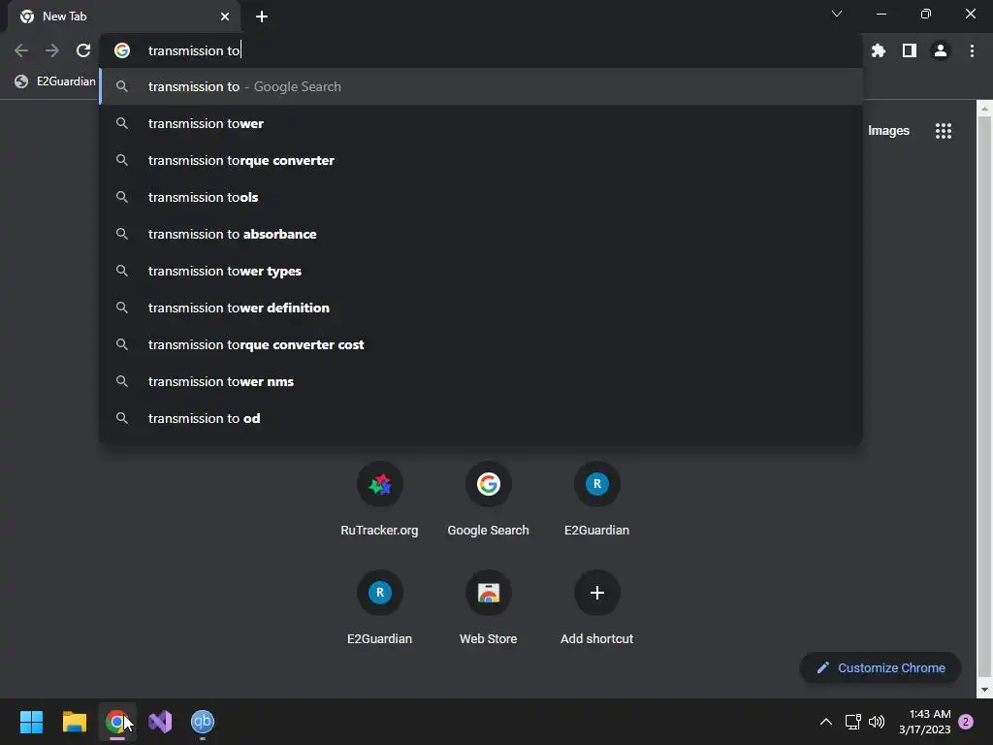The width and height of the screenshot is (993, 745).
Task: Open the Google apps grid icon
Action: [944, 131]
